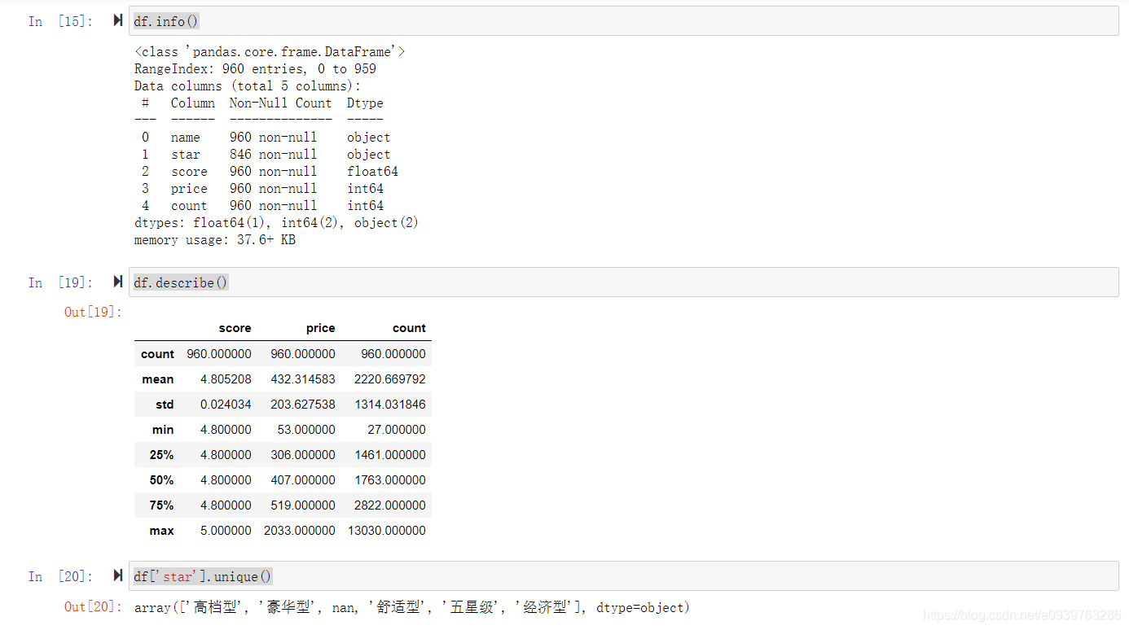Screen dimensions: 1129x630
Task: Click 50% price value 407.000000
Action: coord(303,480)
